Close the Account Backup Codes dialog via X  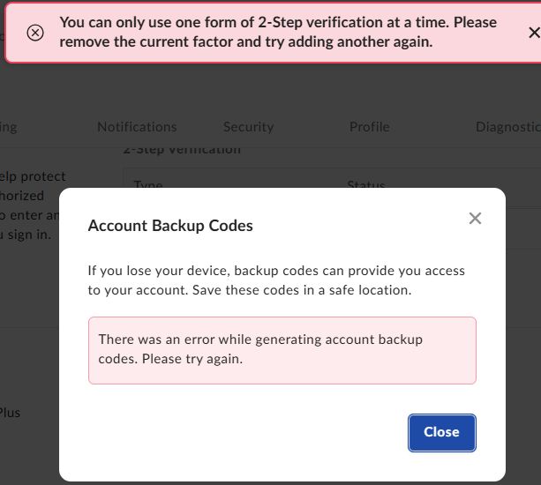(x=475, y=219)
